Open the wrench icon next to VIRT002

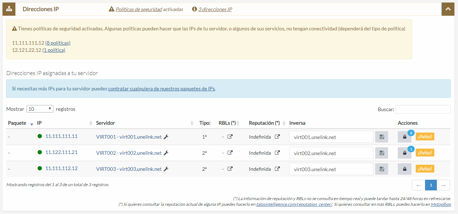(166, 153)
